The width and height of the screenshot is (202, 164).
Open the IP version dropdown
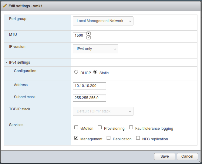coord(96,49)
